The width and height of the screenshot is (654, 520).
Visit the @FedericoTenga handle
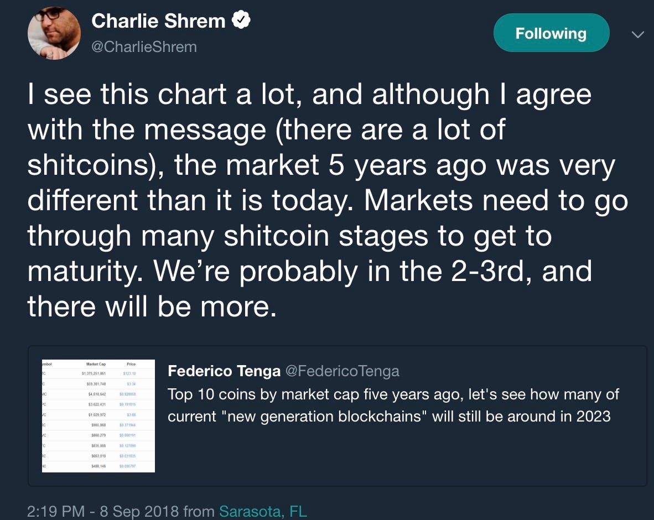[342, 371]
